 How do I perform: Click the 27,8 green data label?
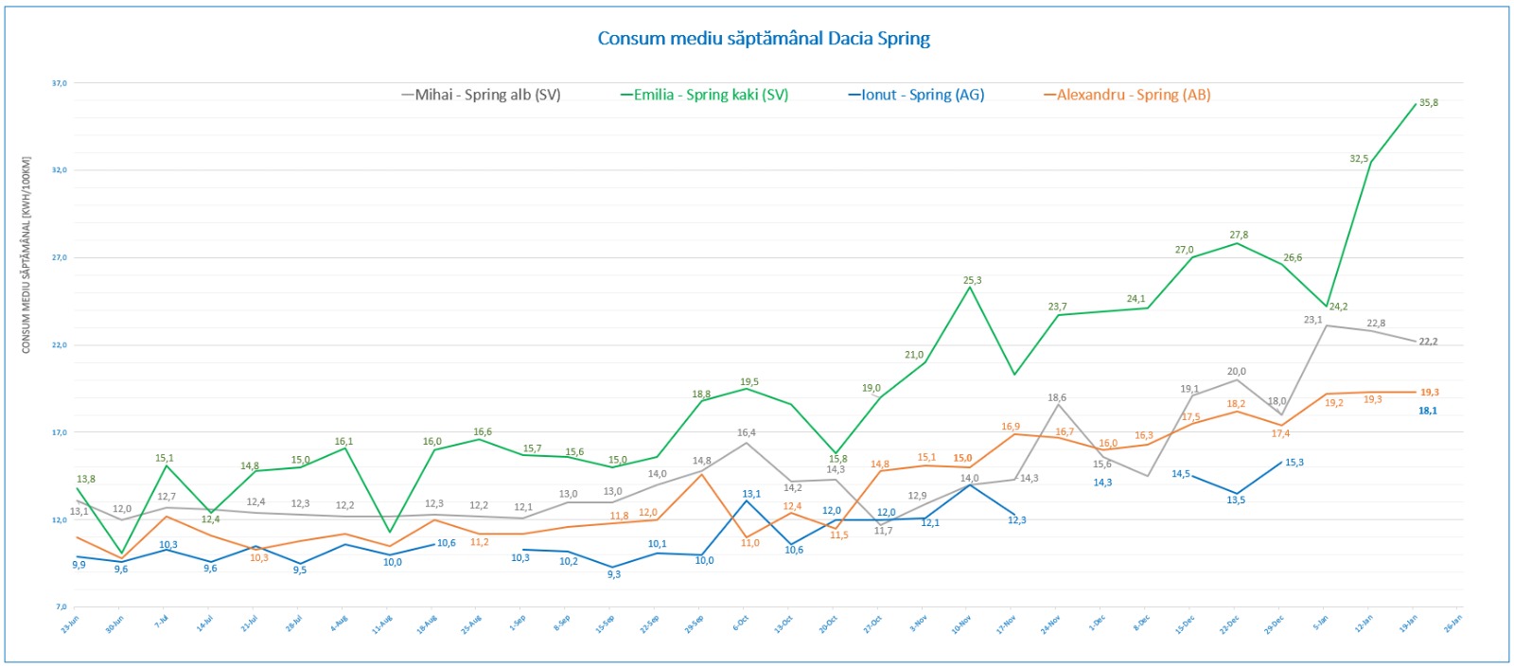click(x=1239, y=235)
